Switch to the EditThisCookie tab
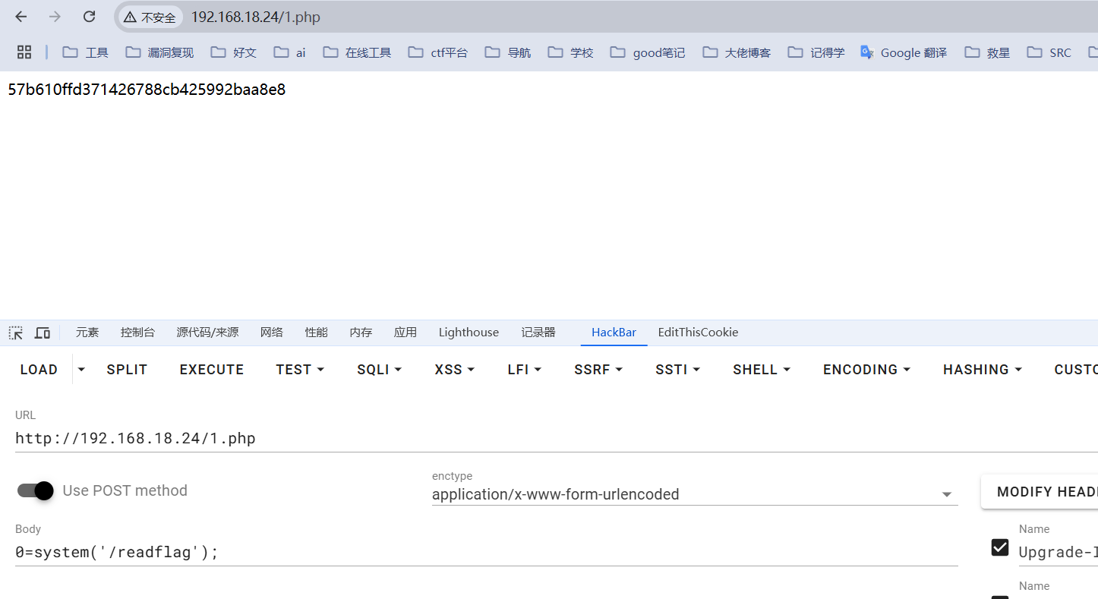This screenshot has height=599, width=1098. pyautogui.click(x=698, y=333)
